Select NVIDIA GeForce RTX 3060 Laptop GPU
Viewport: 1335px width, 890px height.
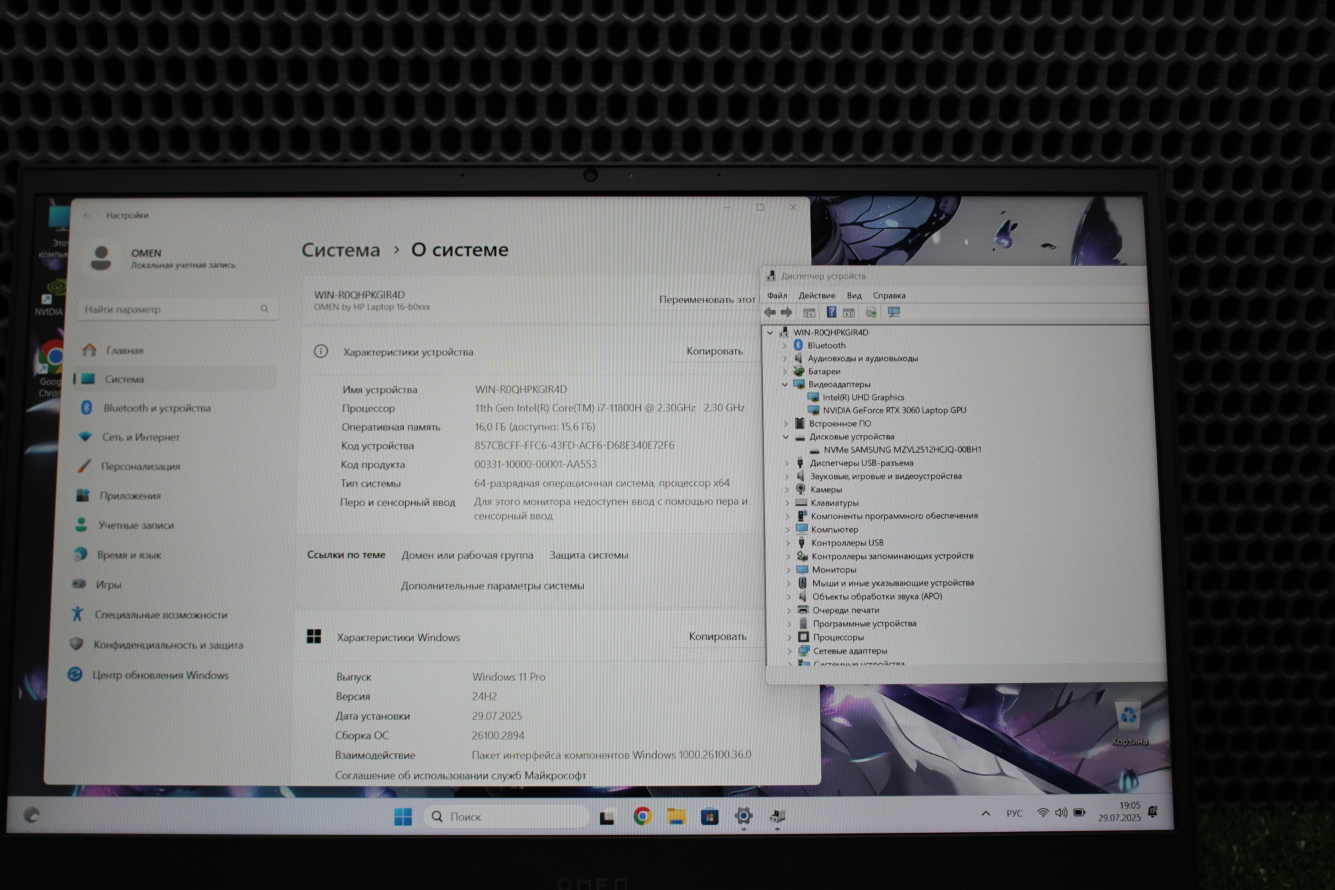coord(894,410)
